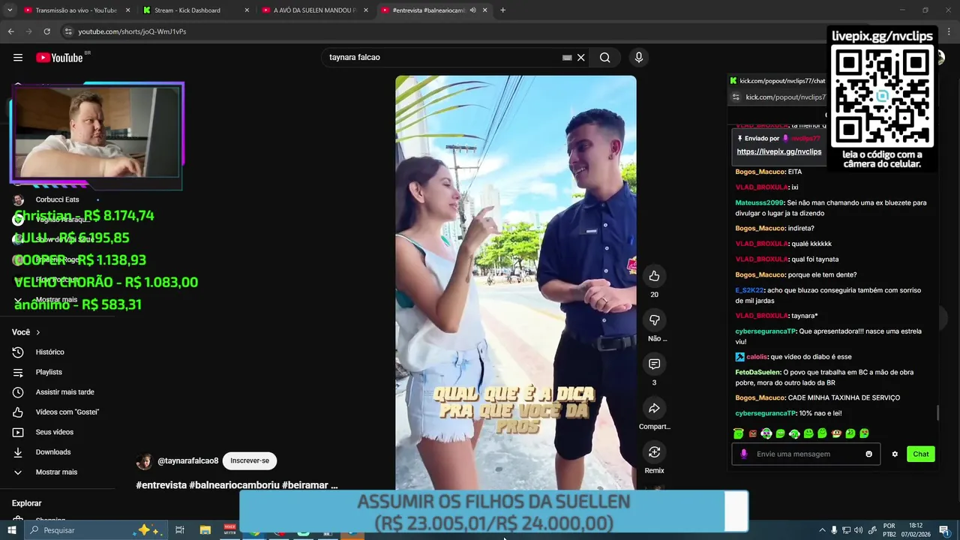This screenshot has height=540, width=960.
Task: Open Playlists in the sidebar
Action: [x=49, y=372]
